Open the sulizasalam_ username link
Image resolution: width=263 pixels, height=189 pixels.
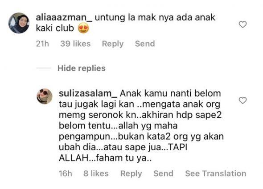pyautogui.click(x=88, y=93)
